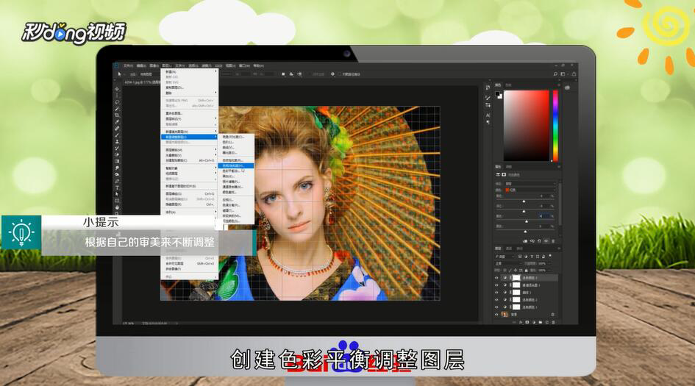Open the collapsed Character panel icon
The width and height of the screenshot is (695, 386).
(488, 115)
